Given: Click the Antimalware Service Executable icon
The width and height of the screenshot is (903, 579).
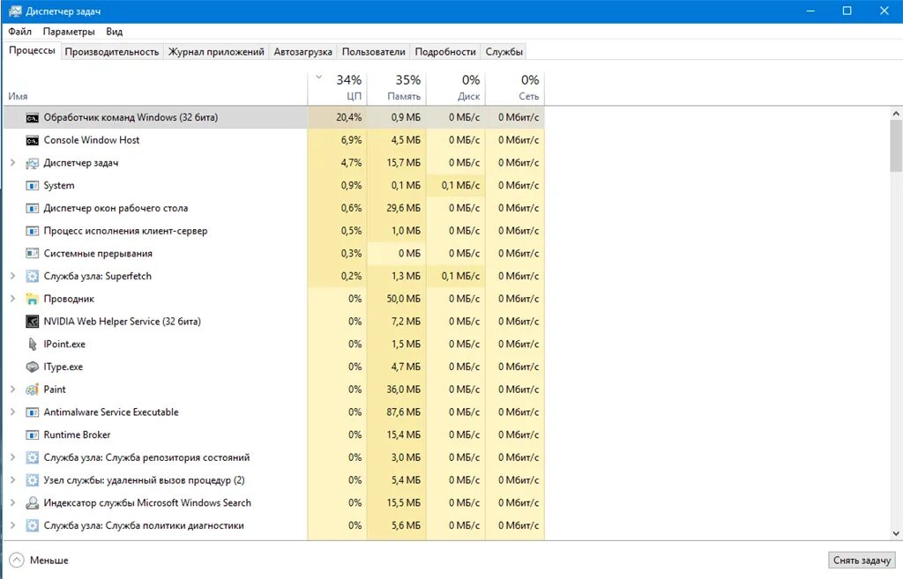Looking at the screenshot, I should pyautogui.click(x=33, y=412).
